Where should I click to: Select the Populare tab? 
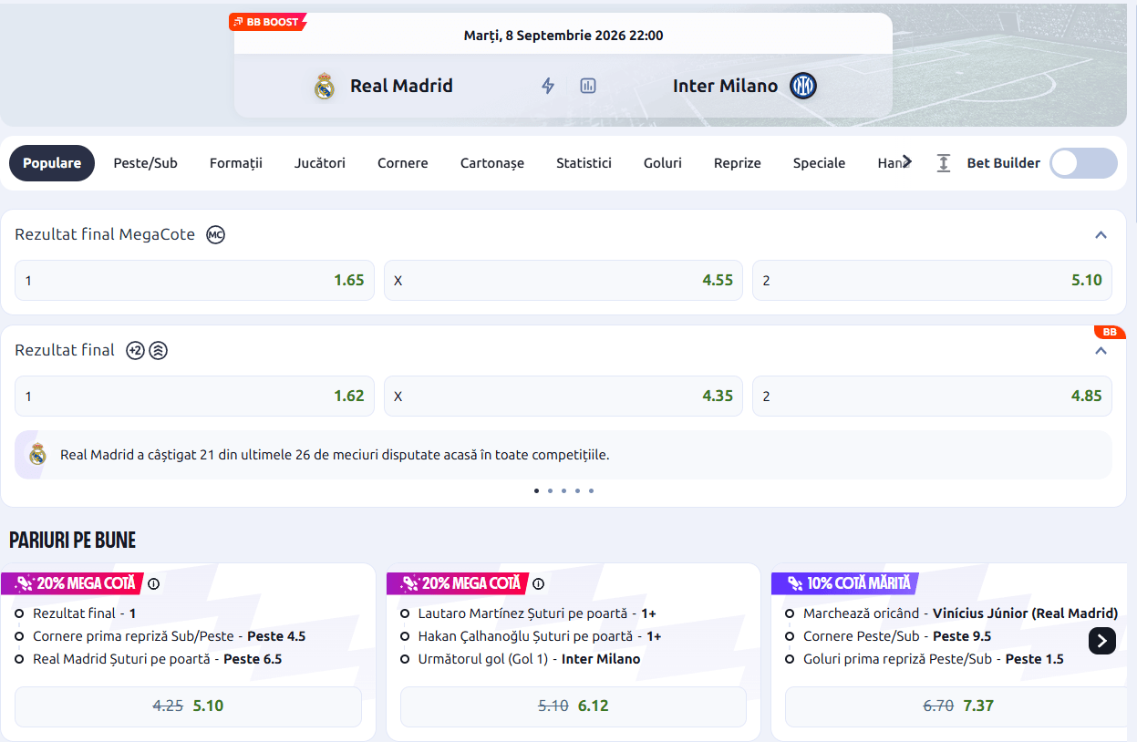[52, 163]
